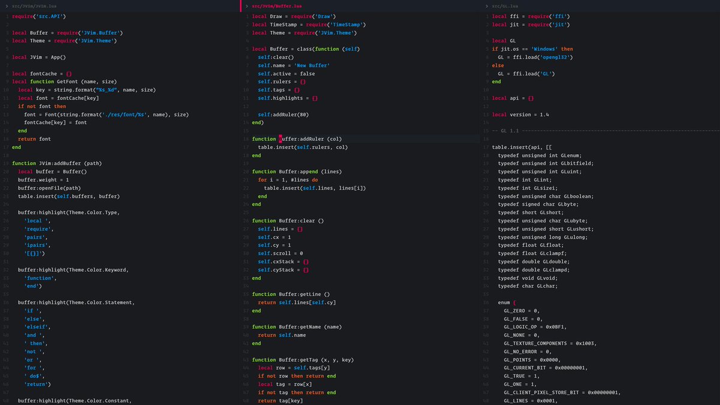Screen dimensions: 720x405
Task: Click the '-- GL 1.1' comment divider line
Action: coord(606,130)
